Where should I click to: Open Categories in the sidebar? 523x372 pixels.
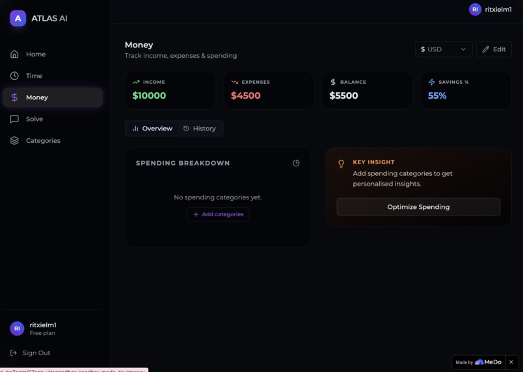[x=53, y=140]
